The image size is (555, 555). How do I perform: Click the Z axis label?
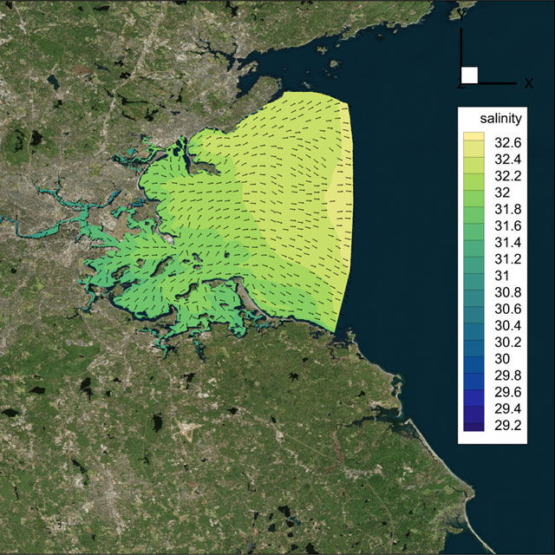[x=460, y=84]
